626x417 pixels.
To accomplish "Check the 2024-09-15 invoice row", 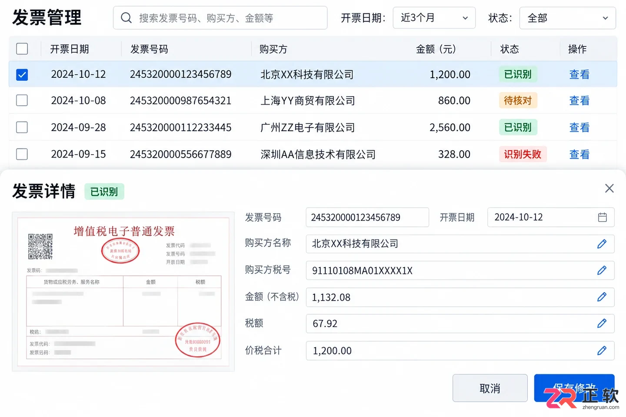I will point(22,154).
